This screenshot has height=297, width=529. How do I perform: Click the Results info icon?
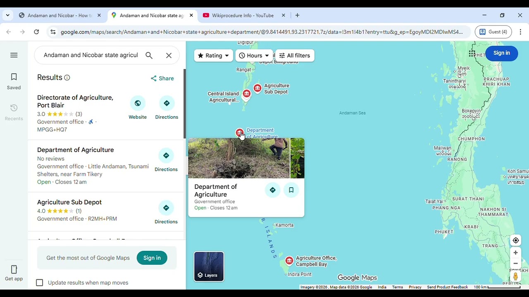[67, 78]
